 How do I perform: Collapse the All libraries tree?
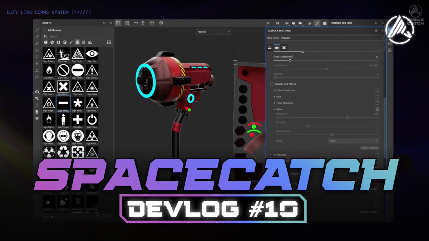click(x=45, y=30)
